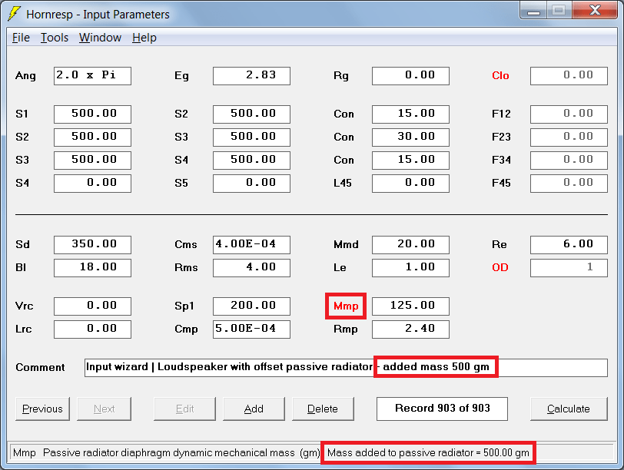Click the Lrc chamber length field

(x=92, y=329)
